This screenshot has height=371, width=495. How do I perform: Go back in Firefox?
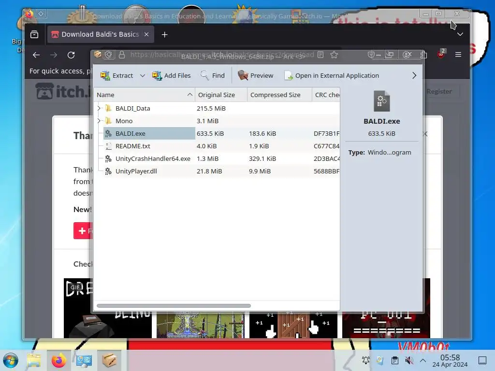point(36,55)
